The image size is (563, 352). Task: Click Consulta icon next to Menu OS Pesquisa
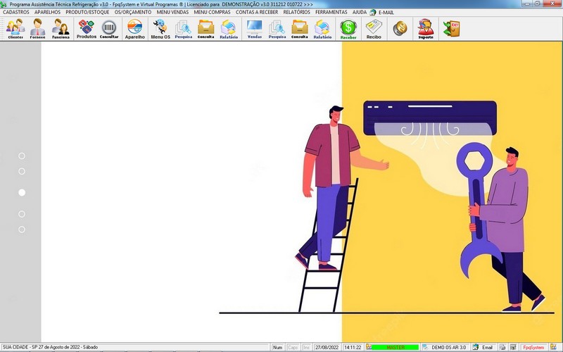[205, 29]
